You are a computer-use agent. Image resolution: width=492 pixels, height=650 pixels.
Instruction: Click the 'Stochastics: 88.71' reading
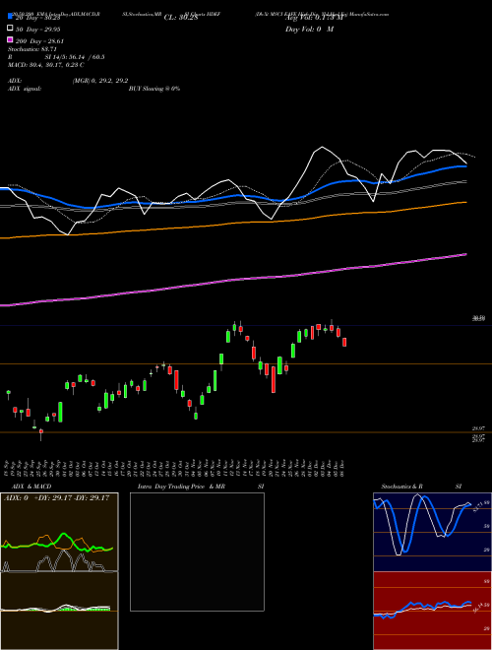32,49
